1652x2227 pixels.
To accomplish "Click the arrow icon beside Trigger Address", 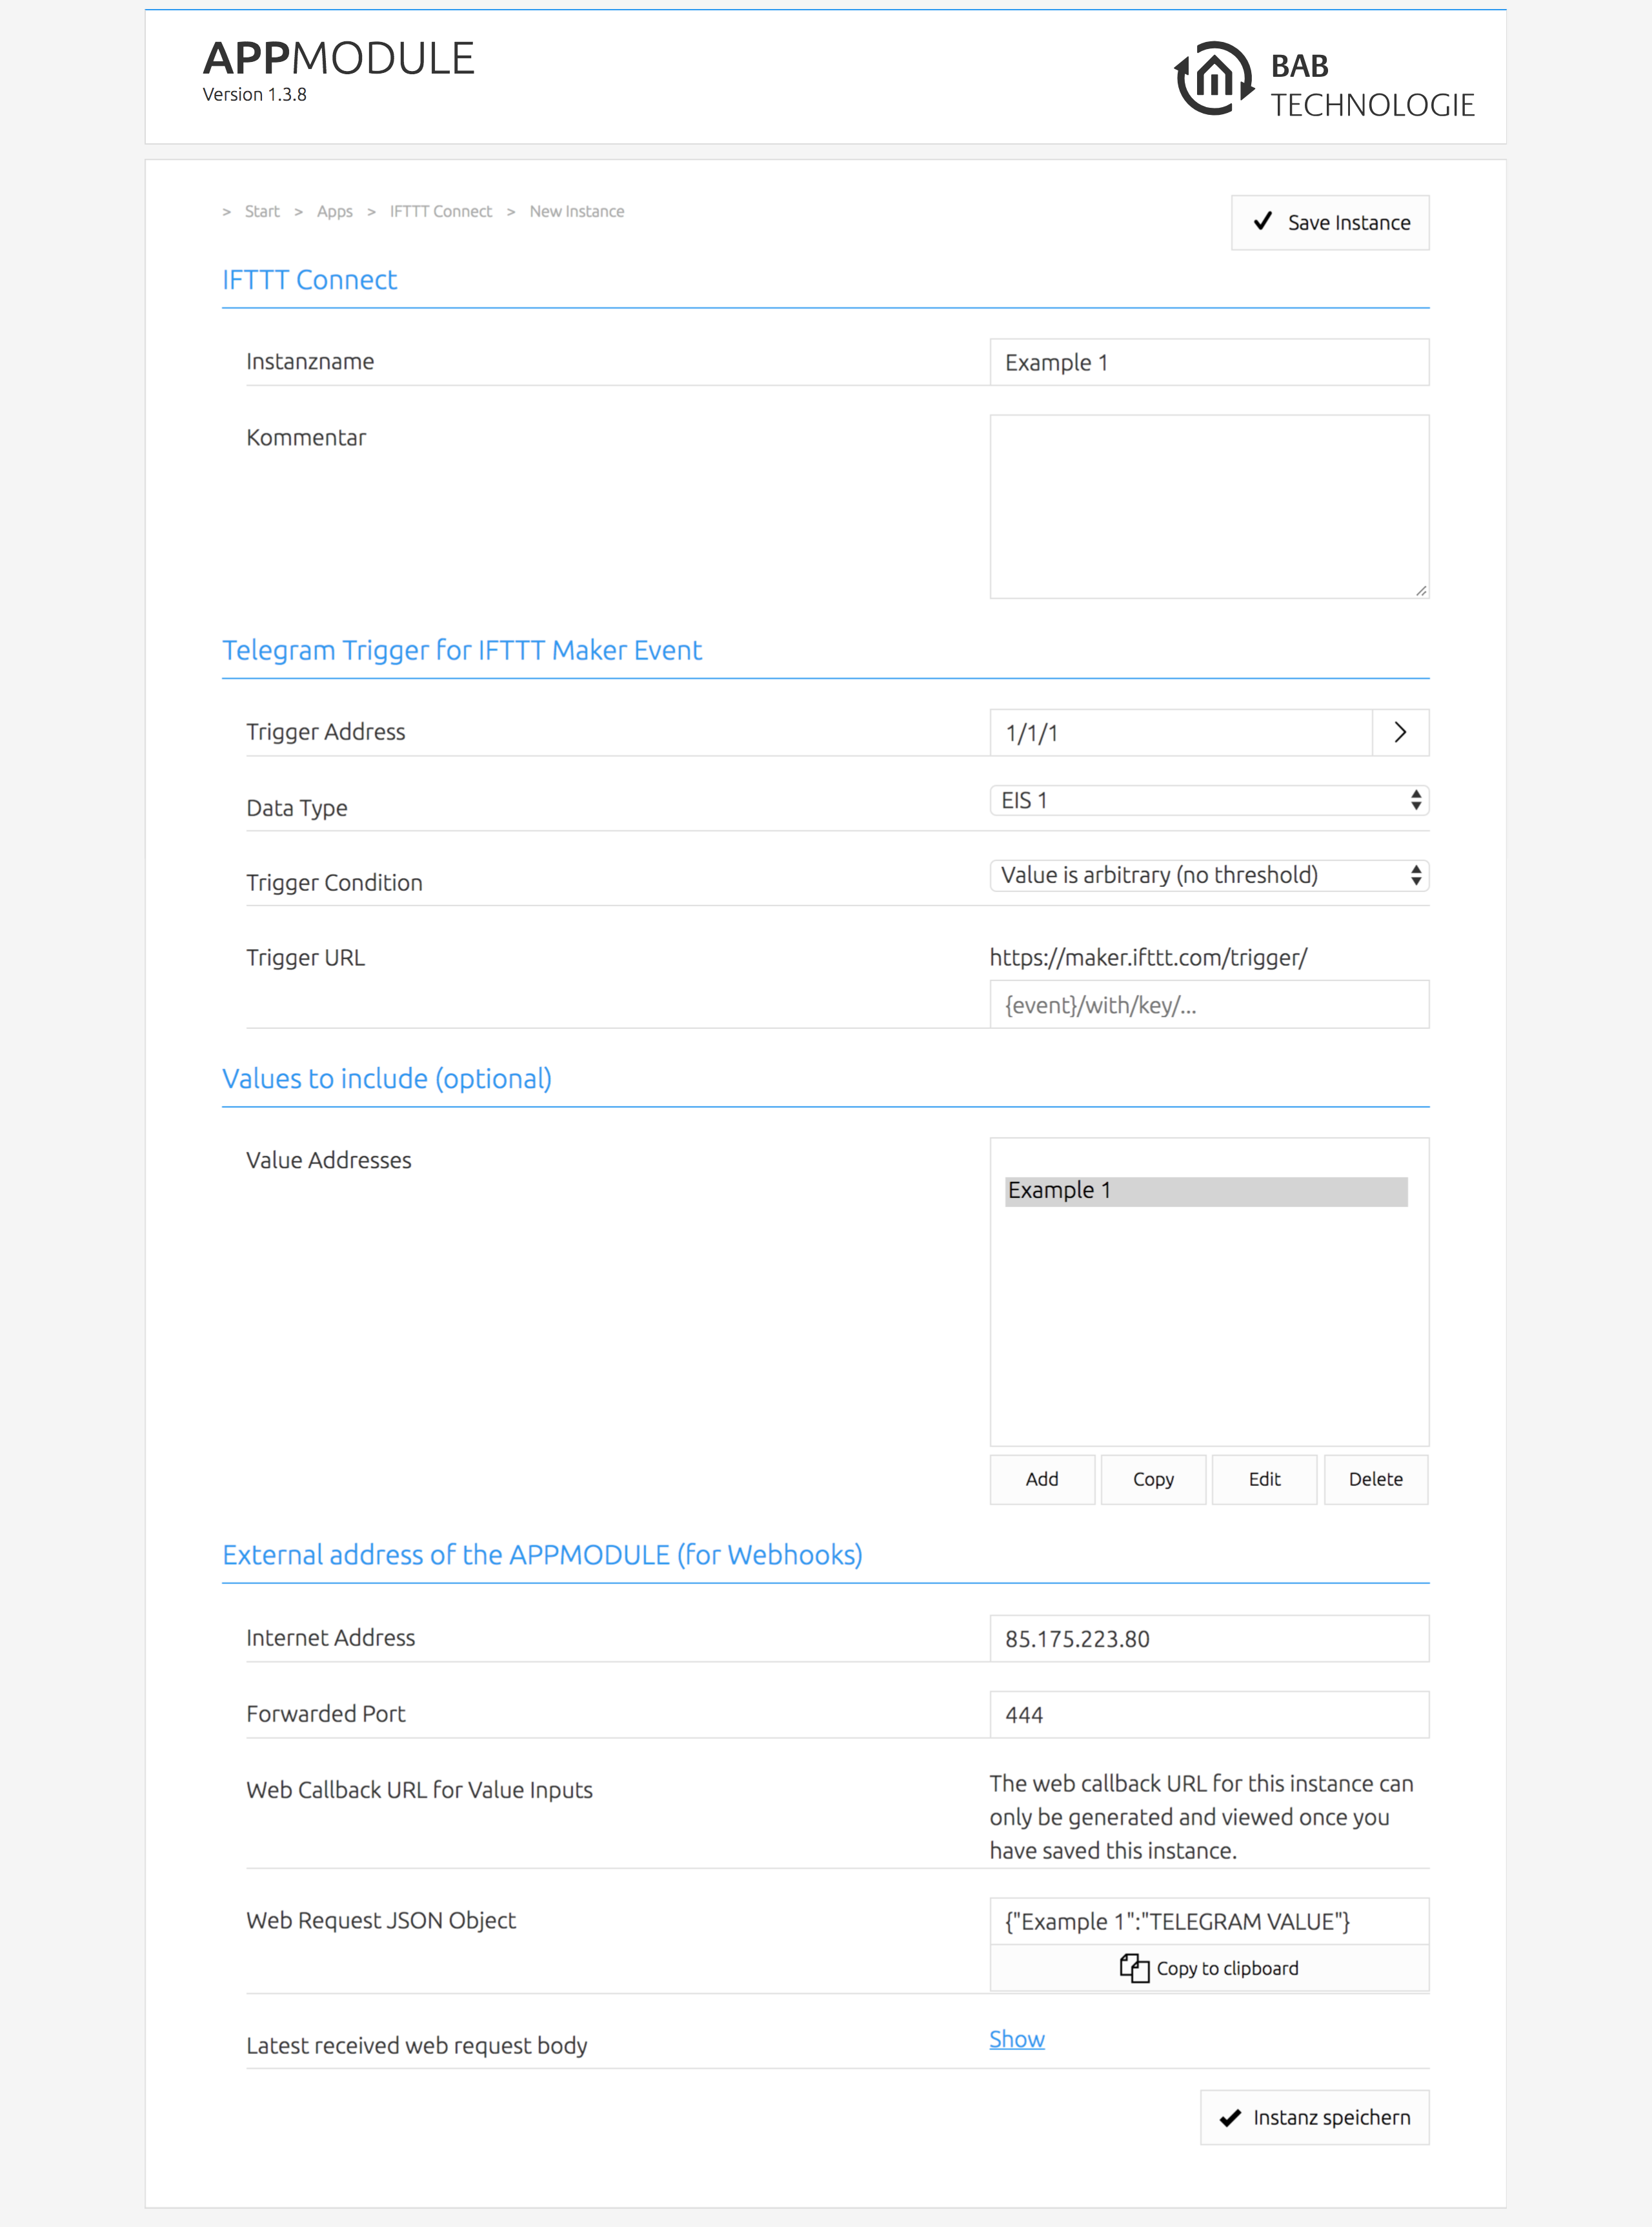I will (1400, 733).
